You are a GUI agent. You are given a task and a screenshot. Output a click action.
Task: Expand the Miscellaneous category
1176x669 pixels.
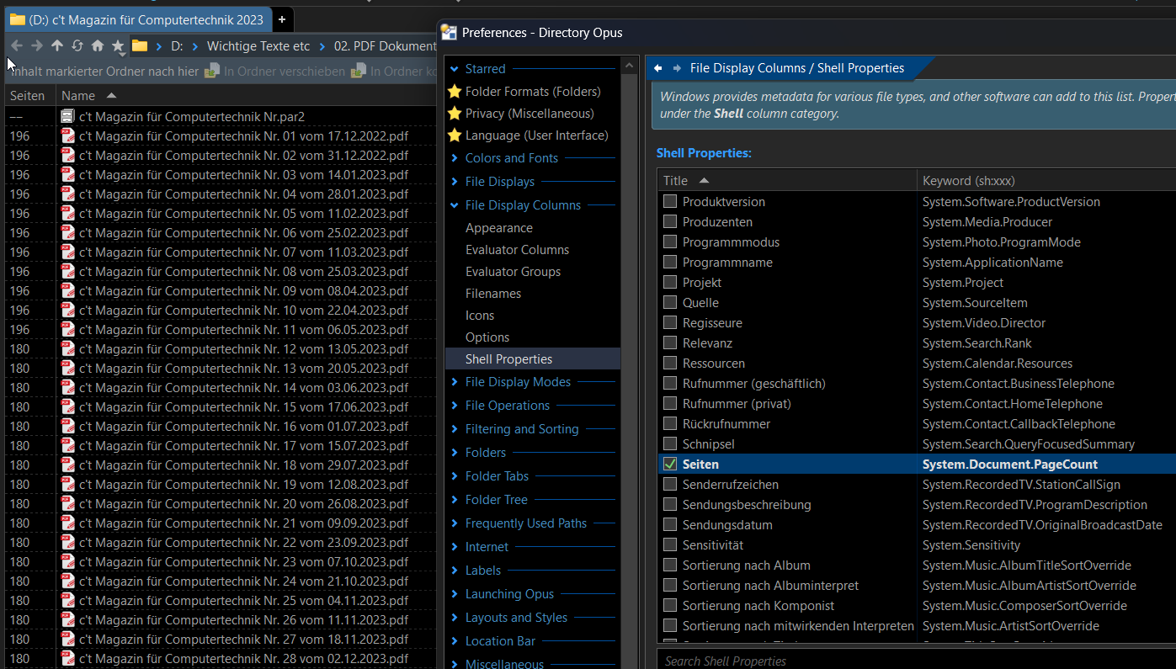coord(455,664)
